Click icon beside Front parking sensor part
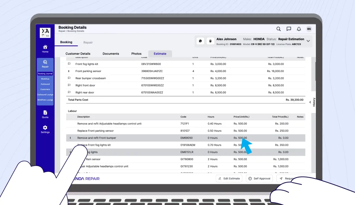This screenshot has width=355, height=205. (x=69, y=71)
